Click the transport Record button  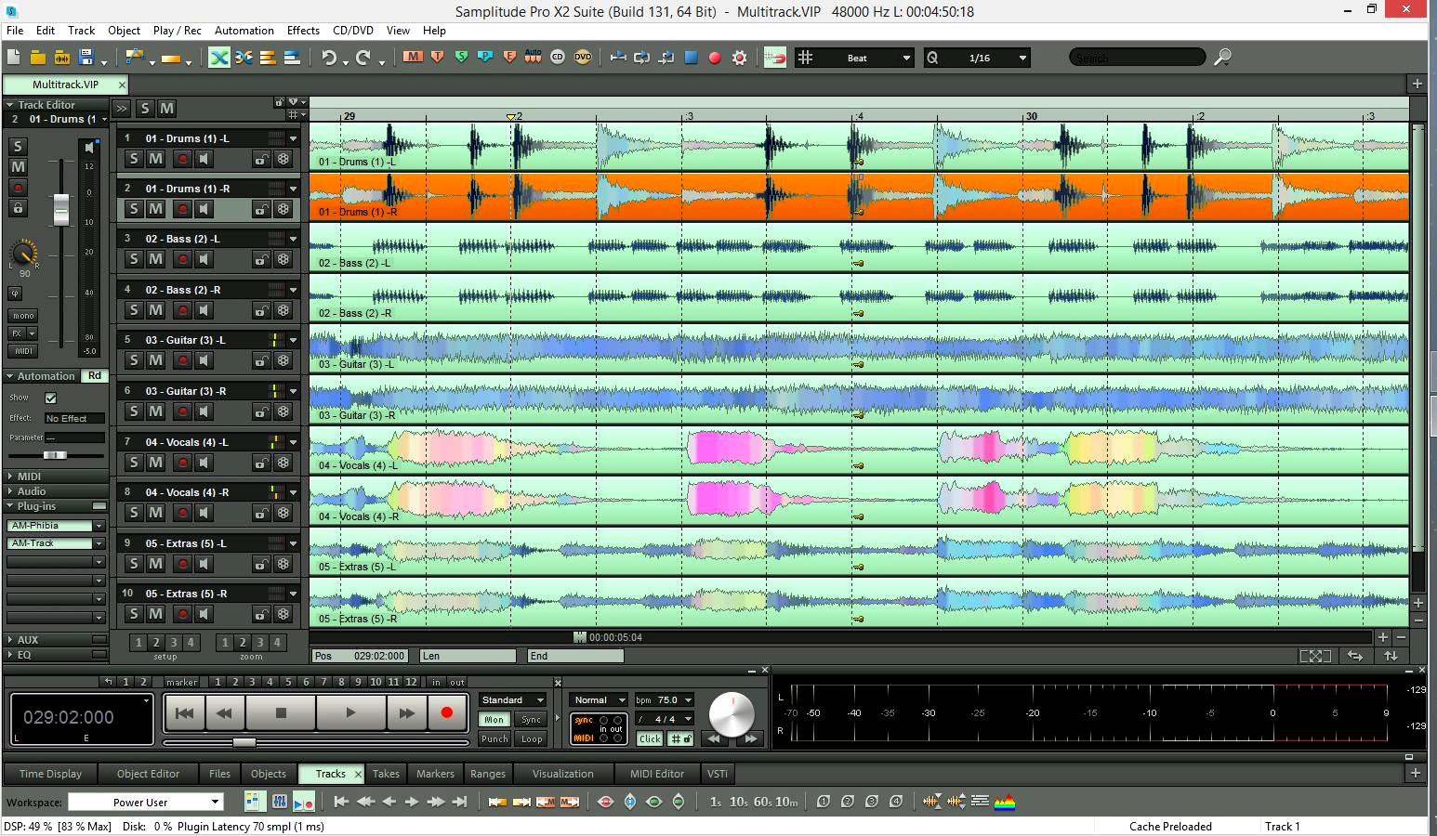pyautogui.click(x=447, y=713)
